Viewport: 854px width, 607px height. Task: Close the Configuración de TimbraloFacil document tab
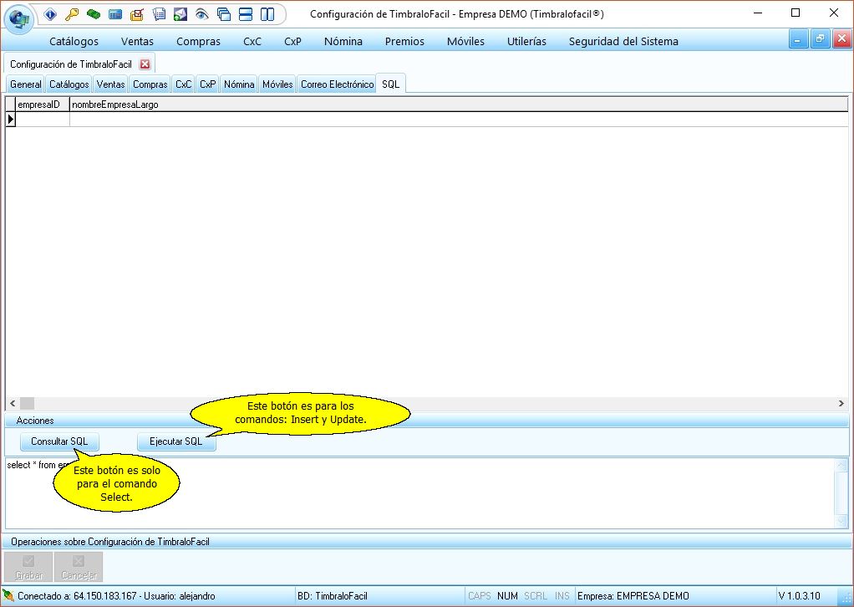click(x=145, y=64)
